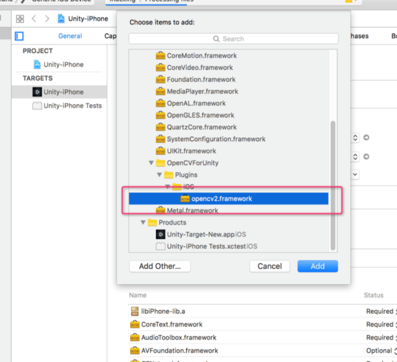Image resolution: width=397 pixels, height=362 pixels.
Task: Change Required status of AudioToolbox.framework
Action: pyautogui.click(x=381, y=338)
